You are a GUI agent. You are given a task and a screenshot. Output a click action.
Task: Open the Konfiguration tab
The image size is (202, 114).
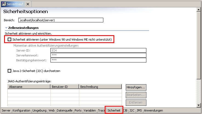click(21, 110)
